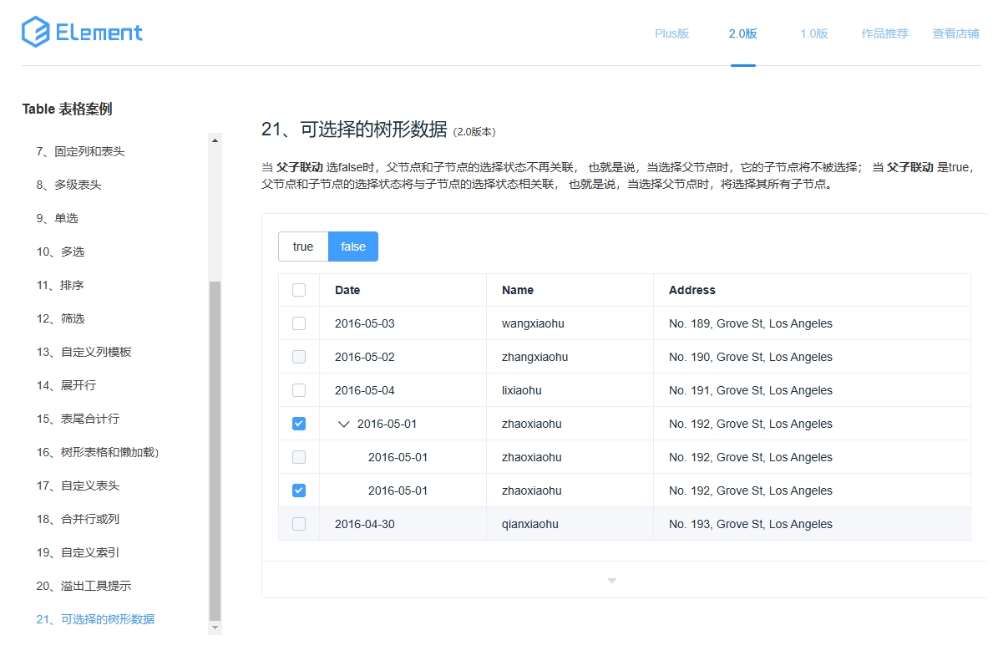Click the sidebar scrollbar thumb
This screenshot has height=666, width=998.
[x=215, y=451]
